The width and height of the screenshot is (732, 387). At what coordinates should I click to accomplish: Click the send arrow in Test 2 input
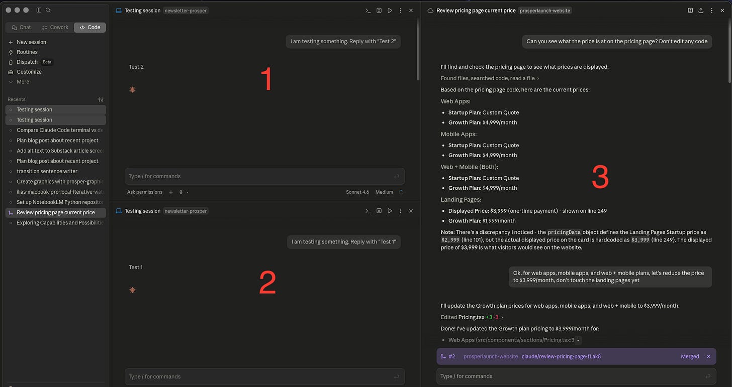tap(397, 176)
